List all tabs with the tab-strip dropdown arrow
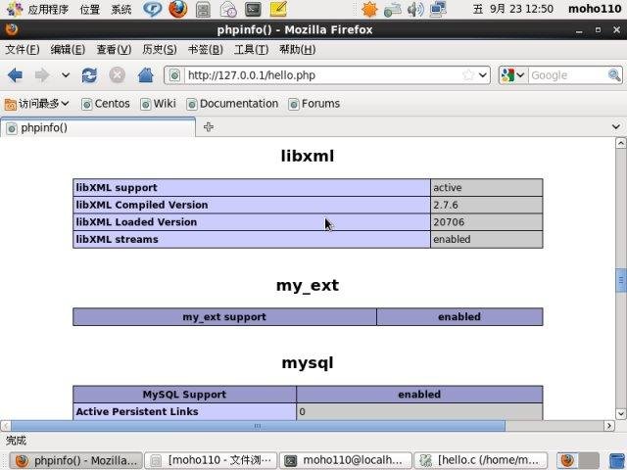The image size is (627, 470). pyautogui.click(x=616, y=126)
